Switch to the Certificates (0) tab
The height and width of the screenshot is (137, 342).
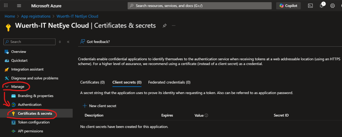click(x=92, y=82)
